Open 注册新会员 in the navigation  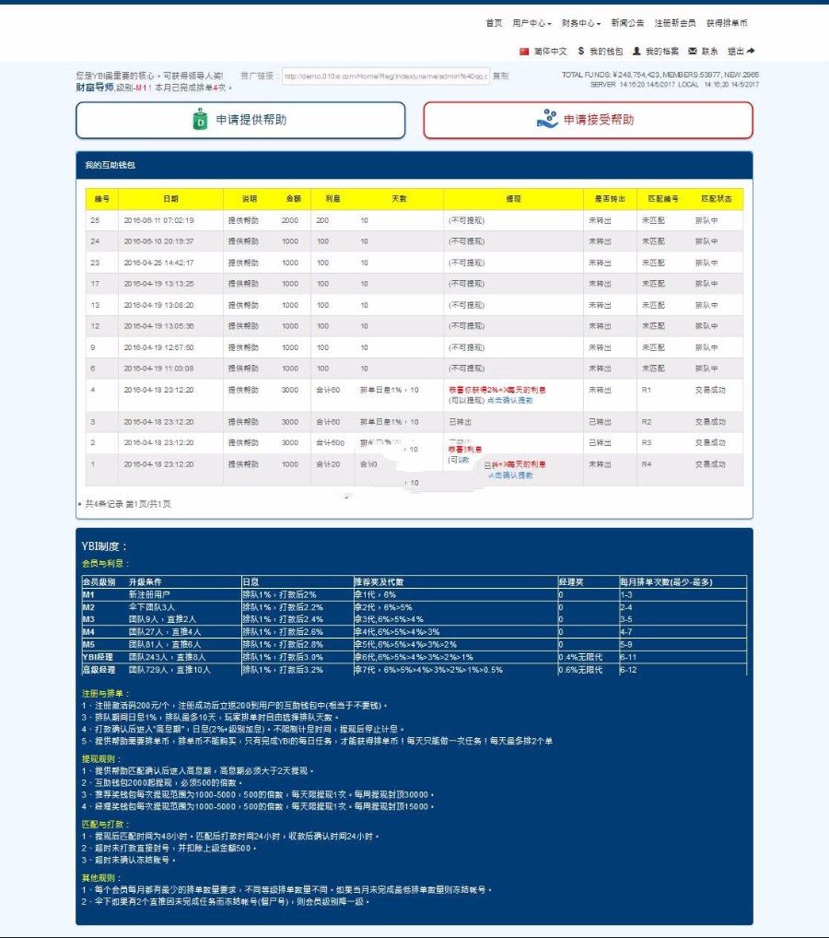pos(674,23)
